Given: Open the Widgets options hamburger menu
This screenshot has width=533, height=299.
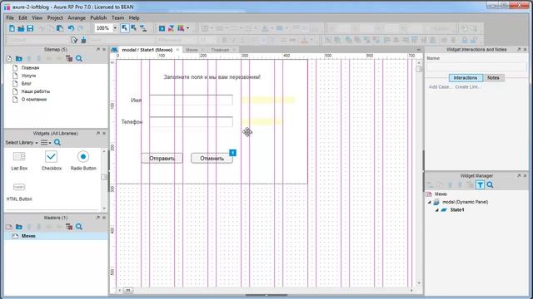Looking at the screenshot, I should pyautogui.click(x=46, y=143).
